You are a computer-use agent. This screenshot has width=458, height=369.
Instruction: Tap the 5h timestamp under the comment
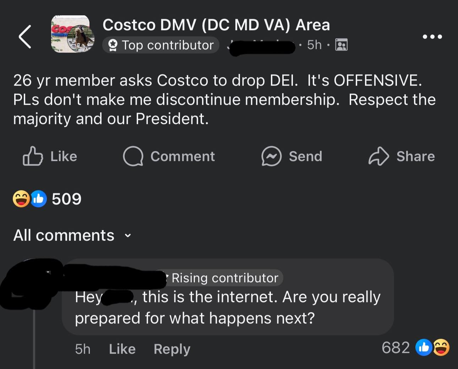(x=83, y=349)
